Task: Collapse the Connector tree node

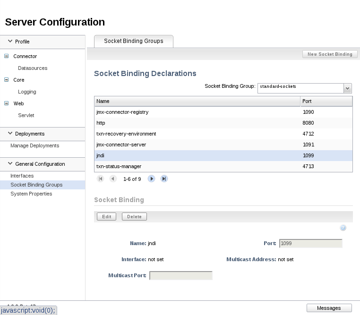Action: 7,56
